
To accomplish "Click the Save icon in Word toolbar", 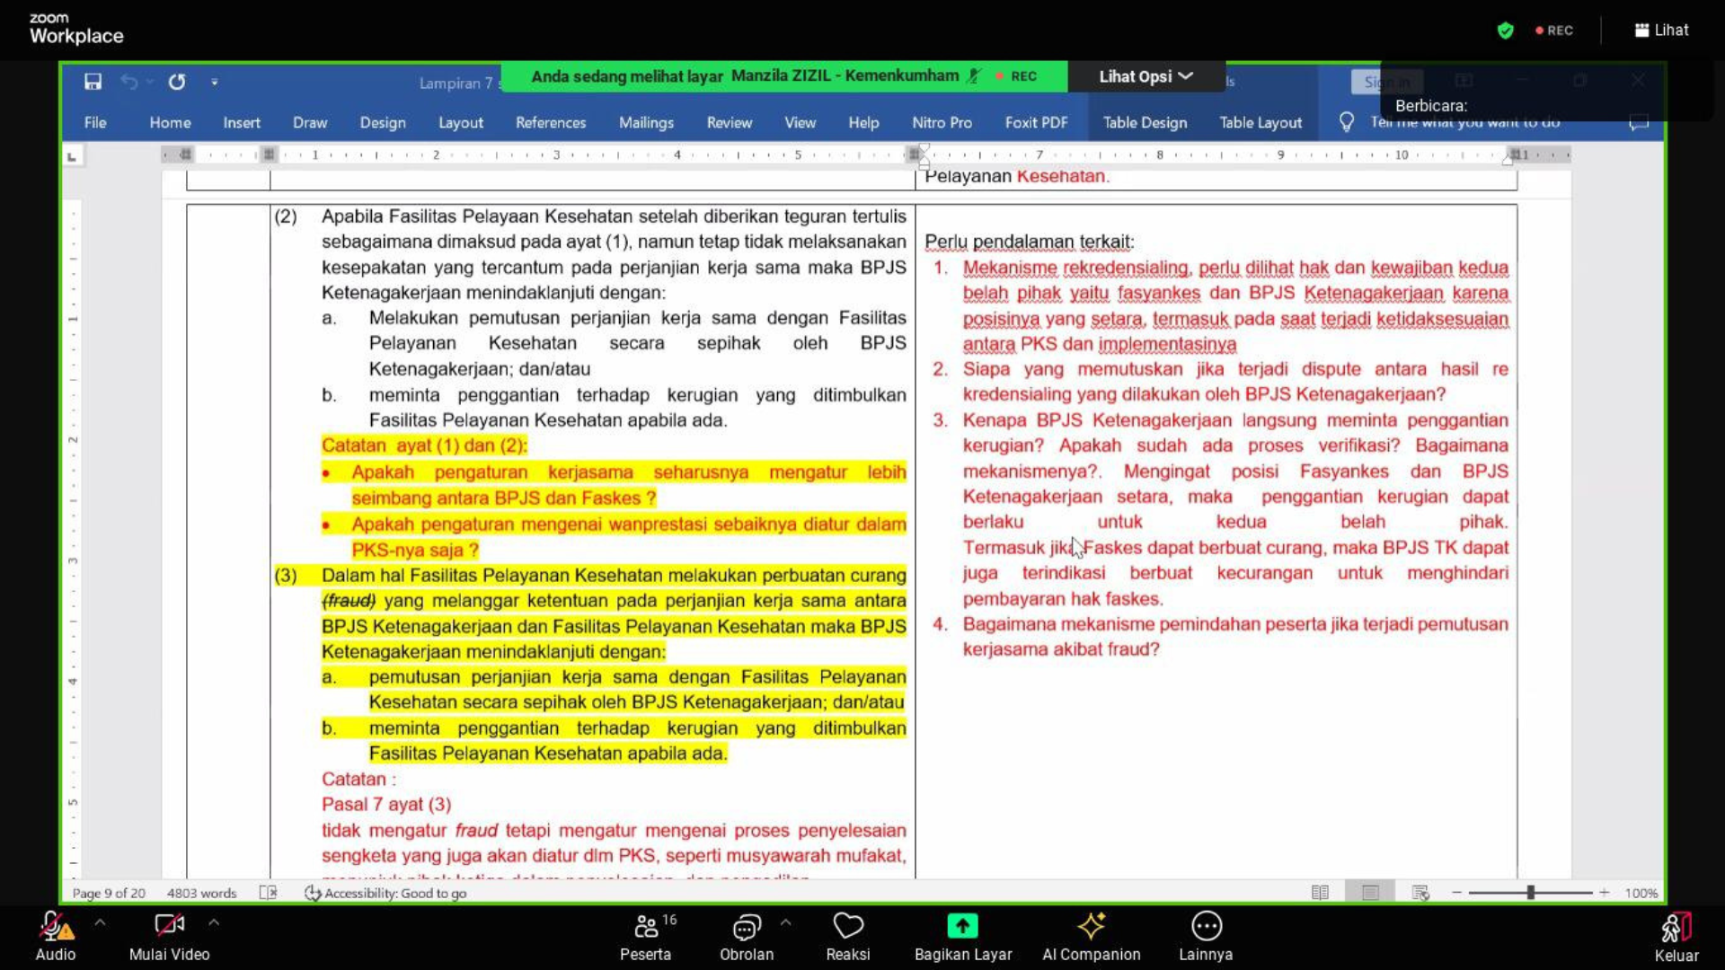I will coord(93,82).
